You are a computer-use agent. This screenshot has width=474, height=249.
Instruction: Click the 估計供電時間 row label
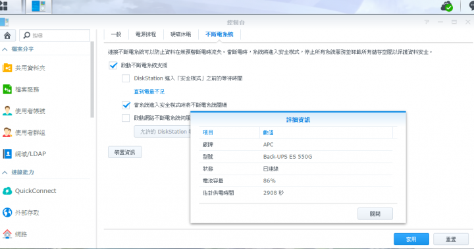(219, 193)
